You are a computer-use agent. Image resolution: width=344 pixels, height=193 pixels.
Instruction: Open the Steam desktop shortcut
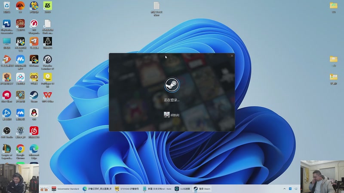coord(34,95)
